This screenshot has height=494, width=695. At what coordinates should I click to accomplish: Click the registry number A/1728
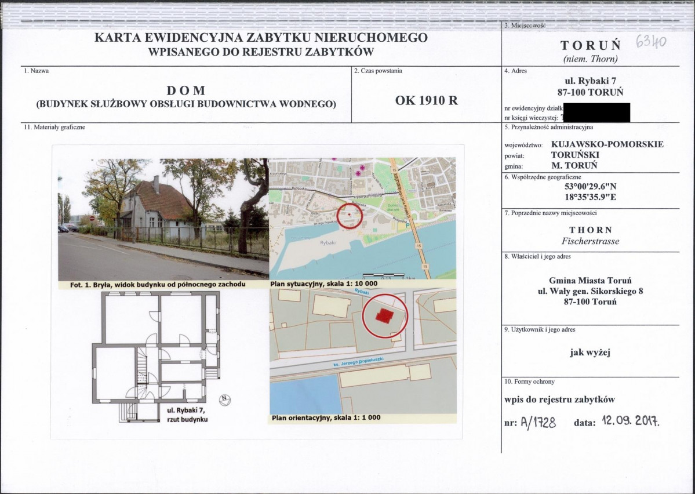[538, 422]
